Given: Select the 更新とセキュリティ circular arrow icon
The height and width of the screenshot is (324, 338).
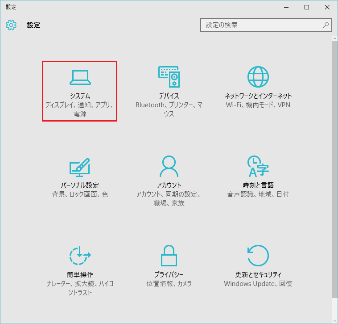Looking at the screenshot, I should coord(258,256).
